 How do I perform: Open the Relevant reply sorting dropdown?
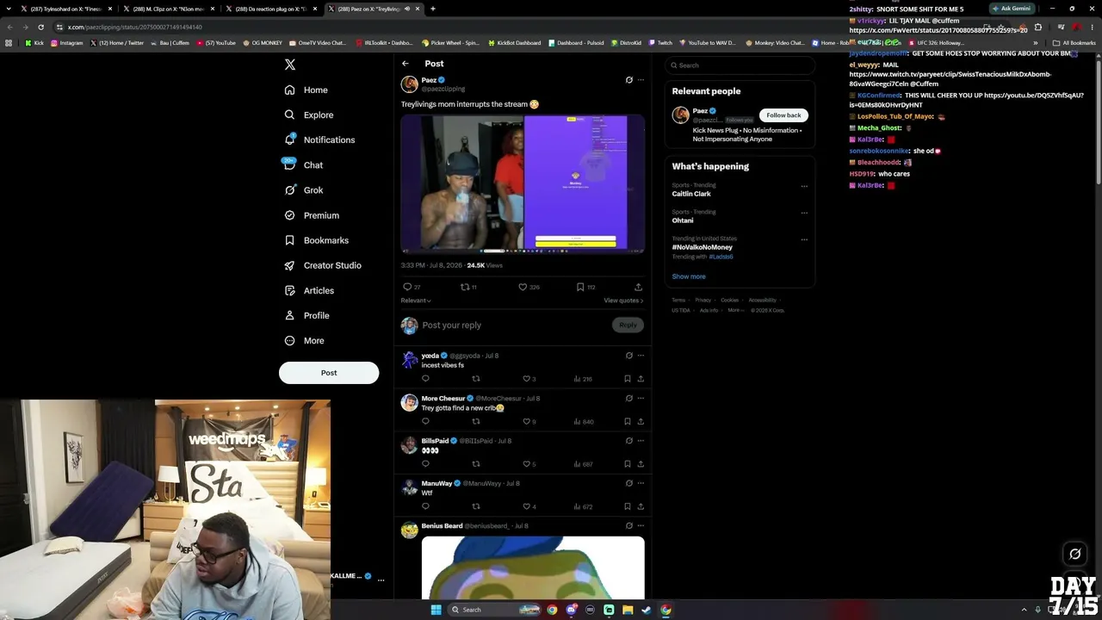click(x=416, y=301)
